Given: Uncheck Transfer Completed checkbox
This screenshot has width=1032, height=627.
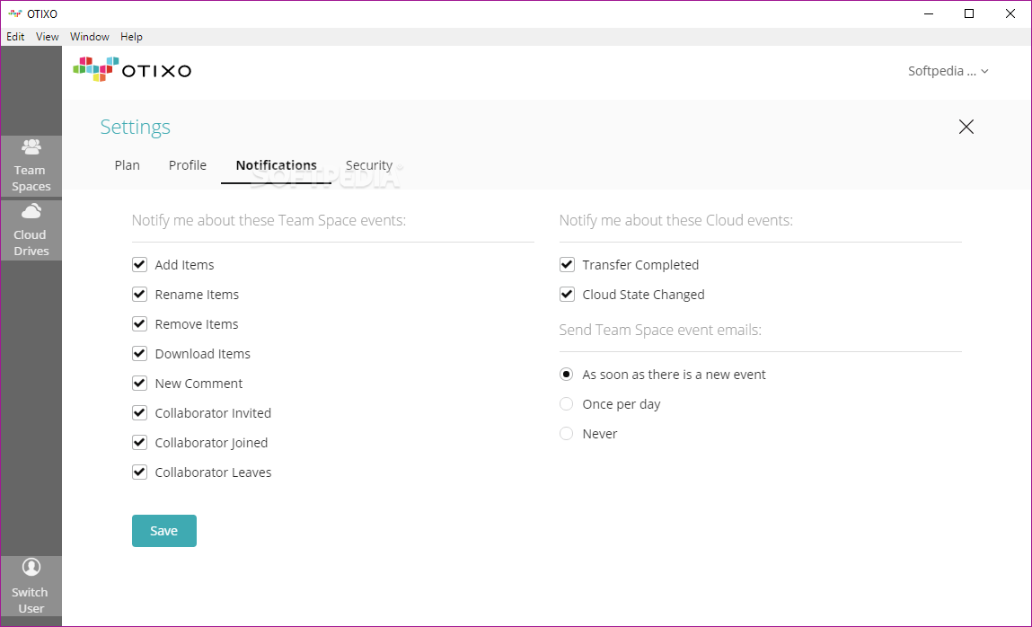Looking at the screenshot, I should (x=567, y=264).
